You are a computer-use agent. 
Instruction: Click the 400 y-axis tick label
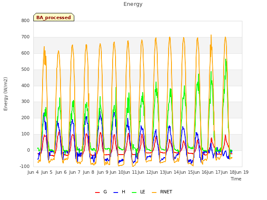(25, 85)
